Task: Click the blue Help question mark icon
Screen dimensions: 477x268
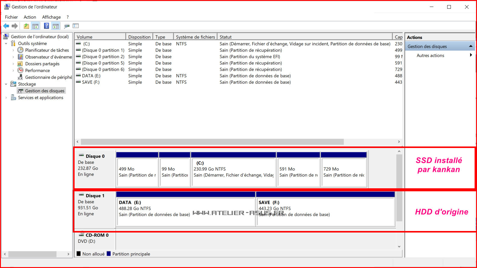Action: point(46,26)
